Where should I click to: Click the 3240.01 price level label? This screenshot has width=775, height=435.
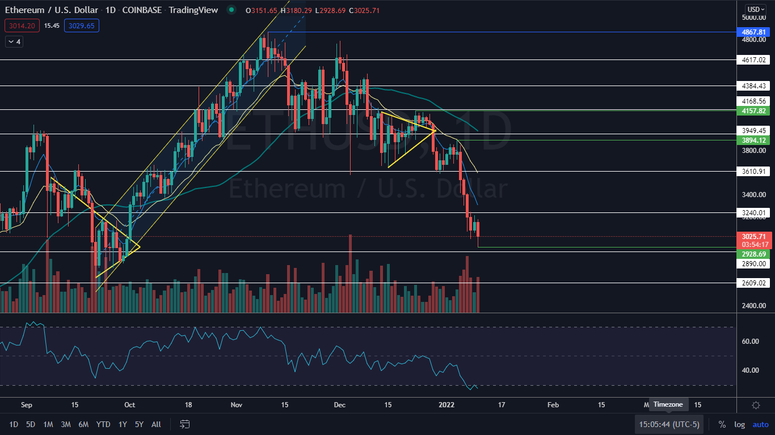[x=754, y=213]
